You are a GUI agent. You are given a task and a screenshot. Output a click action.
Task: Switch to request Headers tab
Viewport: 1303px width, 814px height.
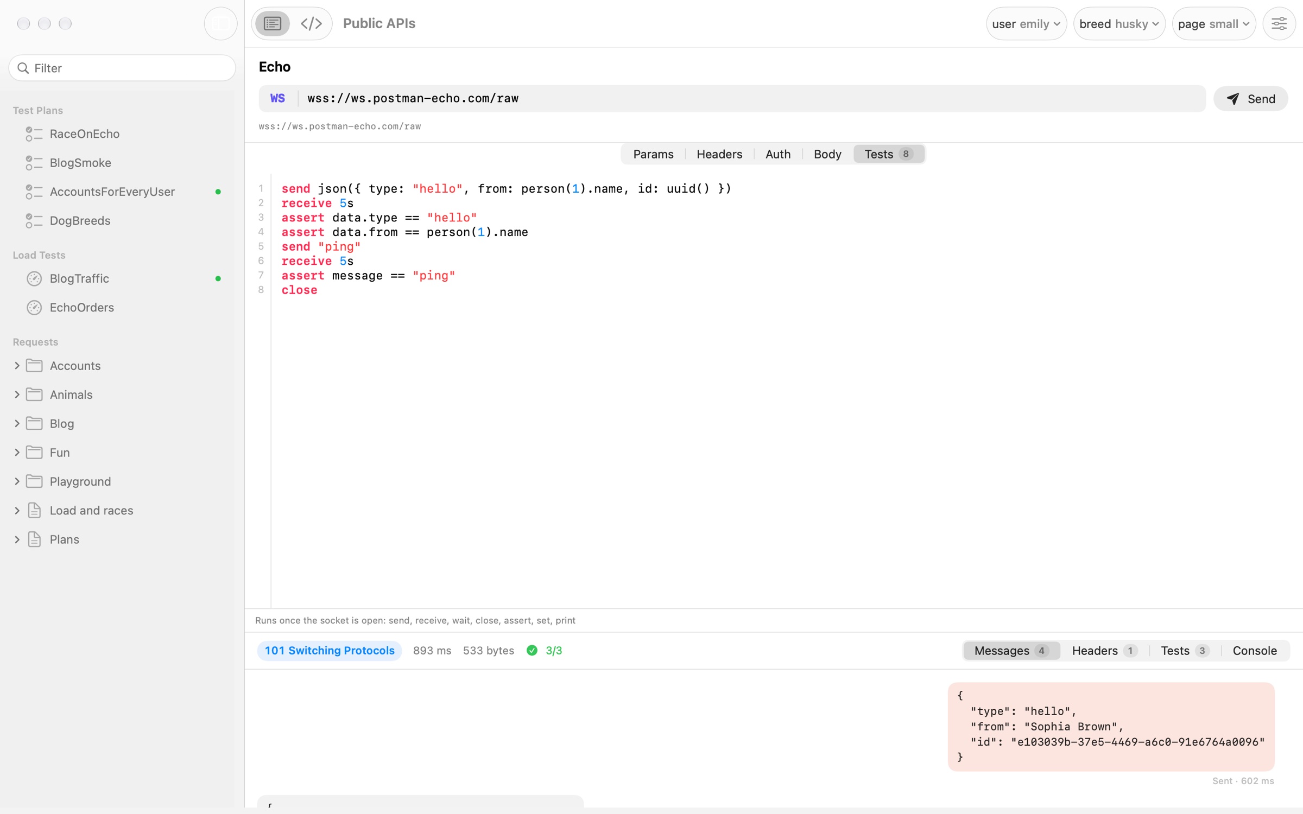click(719, 154)
